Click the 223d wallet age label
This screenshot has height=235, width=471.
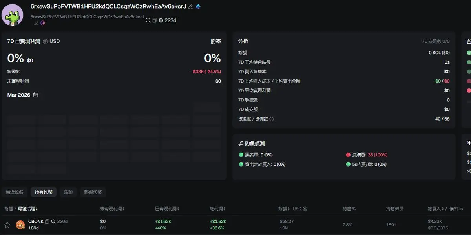click(170, 20)
